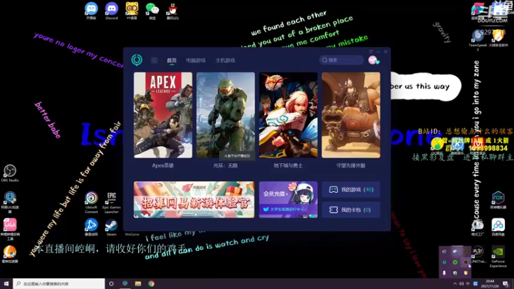Launch the orange Leishen accelerator desktop icon
This screenshot has width=514, height=289.
[x=10, y=254]
